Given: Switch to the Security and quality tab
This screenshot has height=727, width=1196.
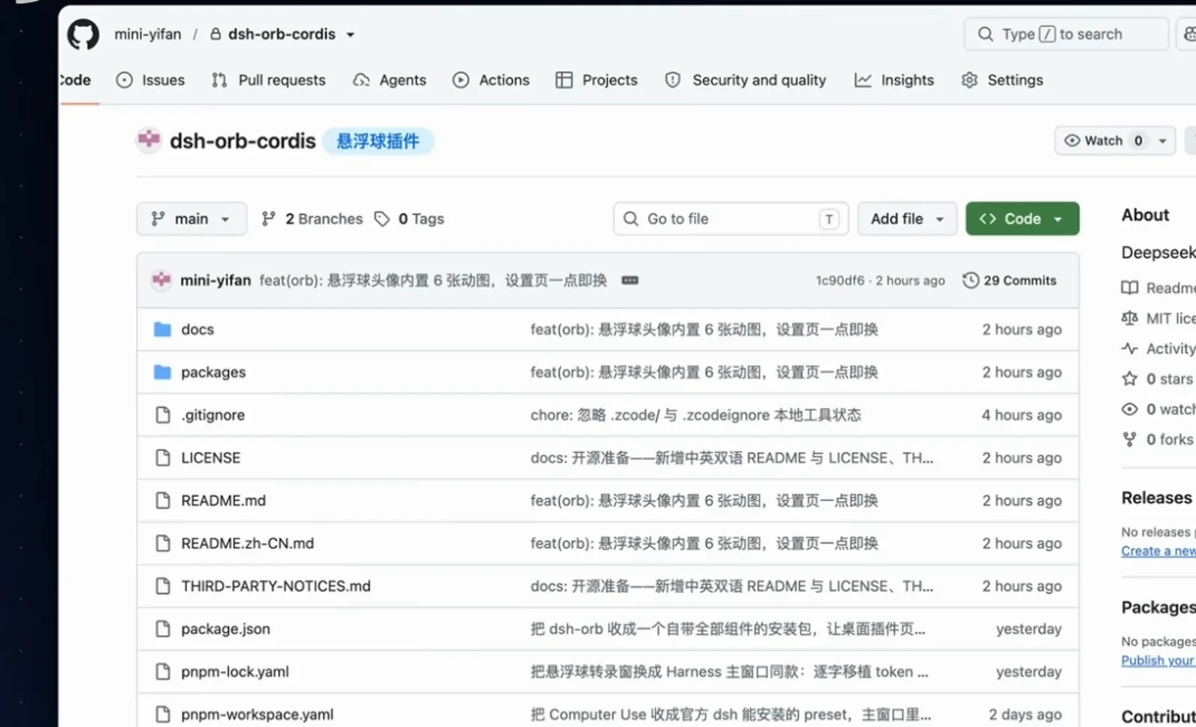Looking at the screenshot, I should pyautogui.click(x=745, y=80).
